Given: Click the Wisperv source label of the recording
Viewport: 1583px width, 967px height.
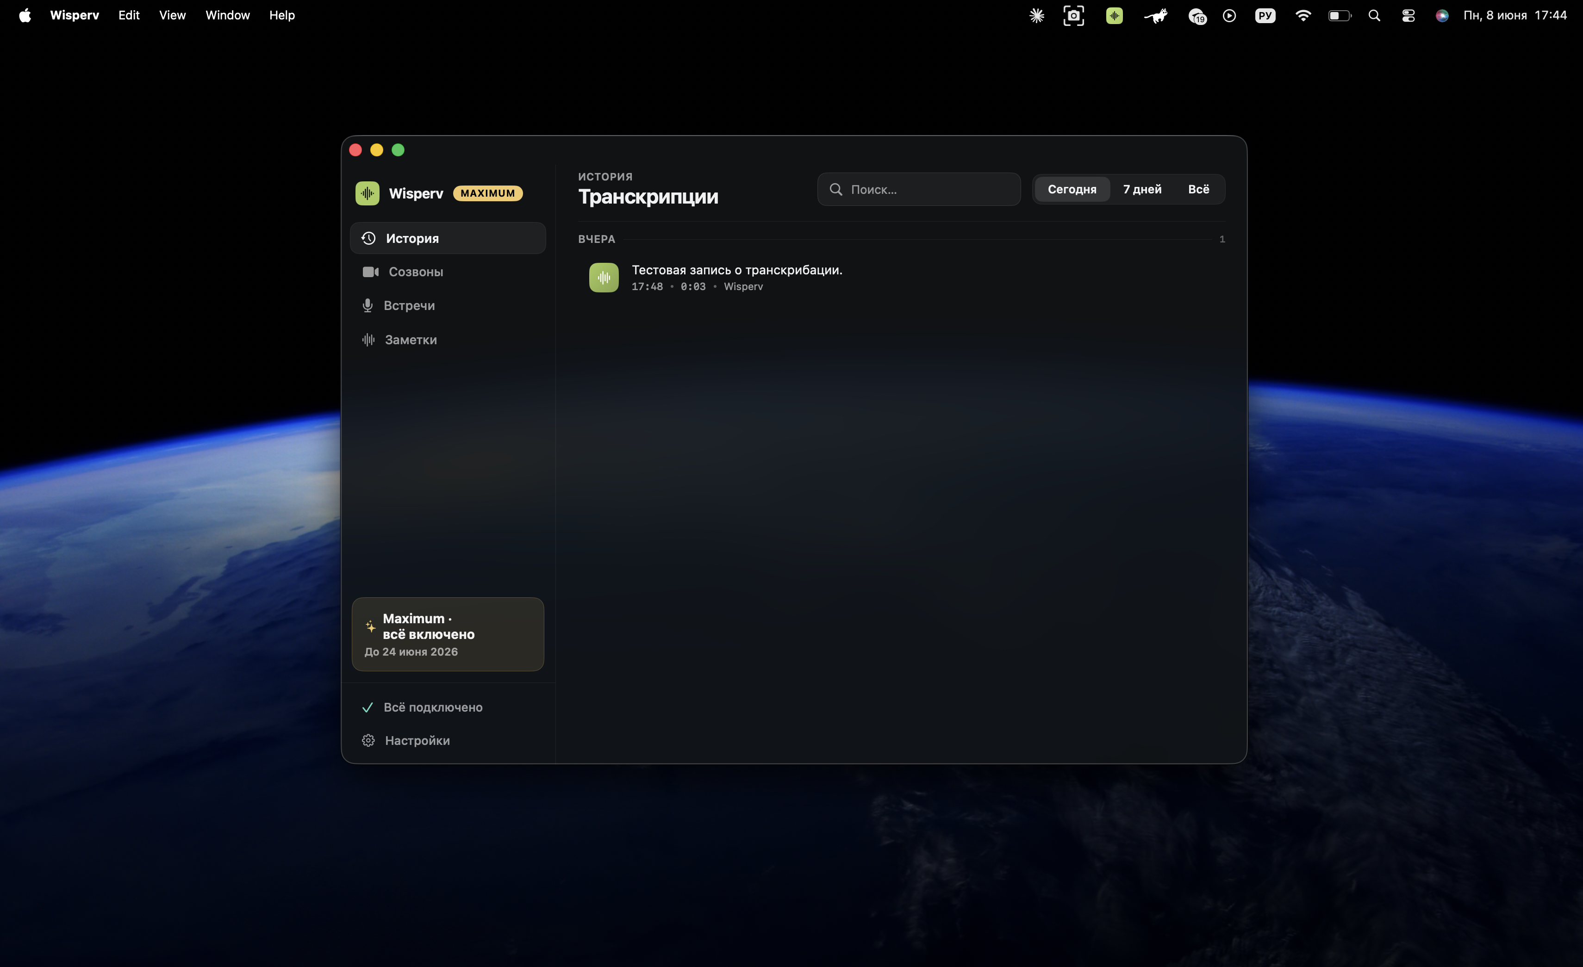Looking at the screenshot, I should (743, 286).
